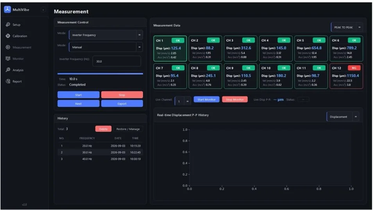This screenshot has height=210, width=374.
Task: Collapse the sidebar with the chevron button
Action: pyautogui.click(x=43, y=10)
